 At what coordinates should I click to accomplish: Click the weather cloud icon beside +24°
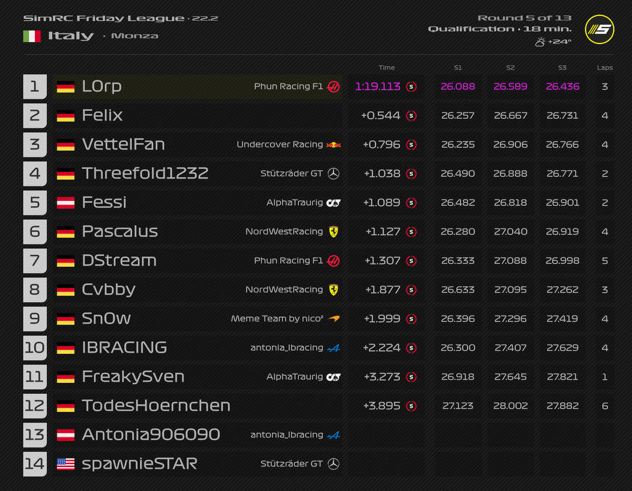[x=540, y=42]
